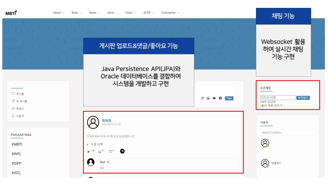Click the 방 만들기 button

[303, 97]
